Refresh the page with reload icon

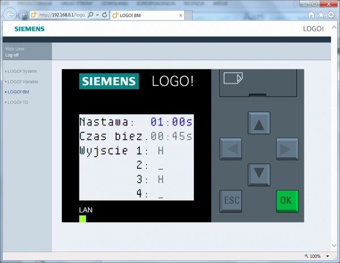coord(104,15)
